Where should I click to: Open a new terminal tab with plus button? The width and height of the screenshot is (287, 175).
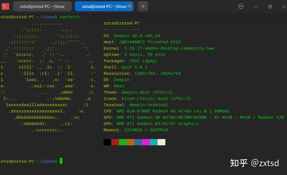click(143, 6)
